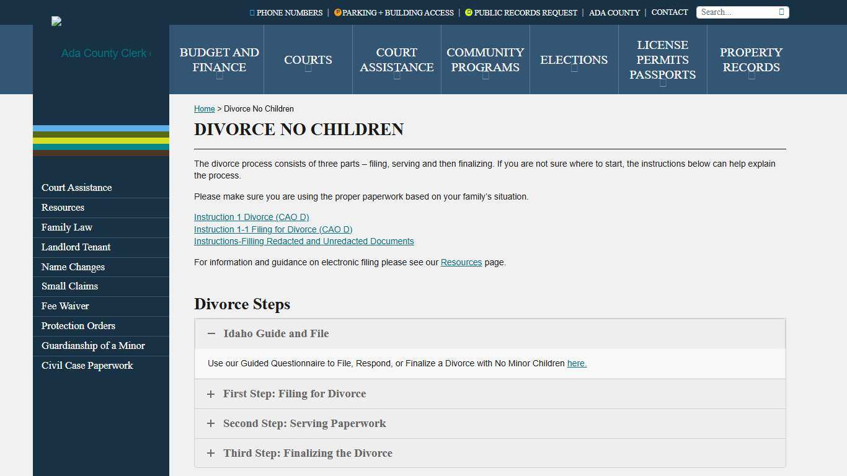
Task: Click the 'here.' link for the Guided Questionnaire
Action: 576,363
